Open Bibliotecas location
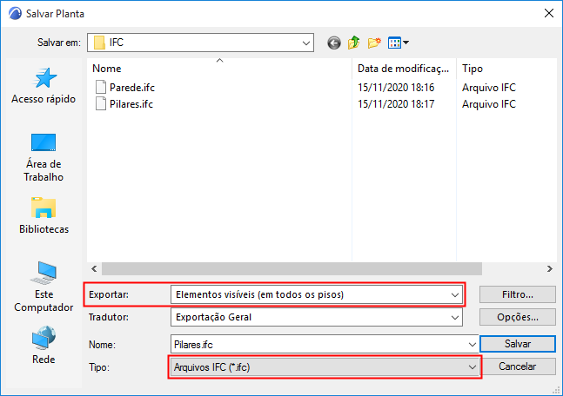 tap(44, 217)
